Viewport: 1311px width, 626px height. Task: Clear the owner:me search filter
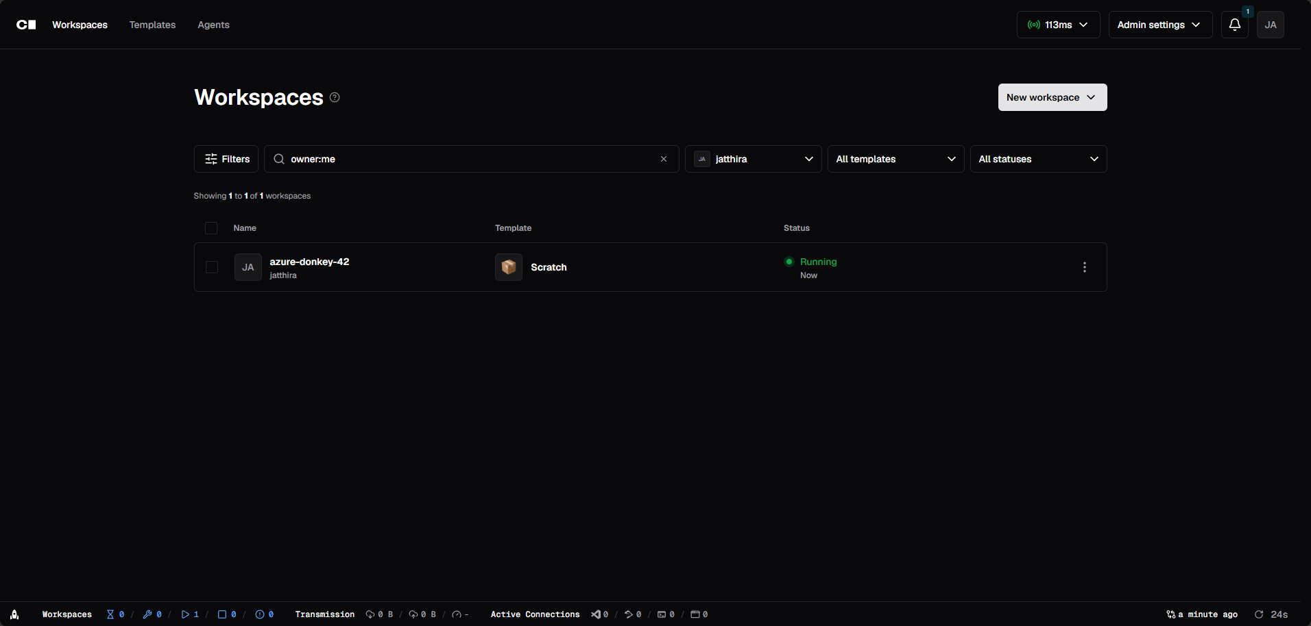[664, 159]
